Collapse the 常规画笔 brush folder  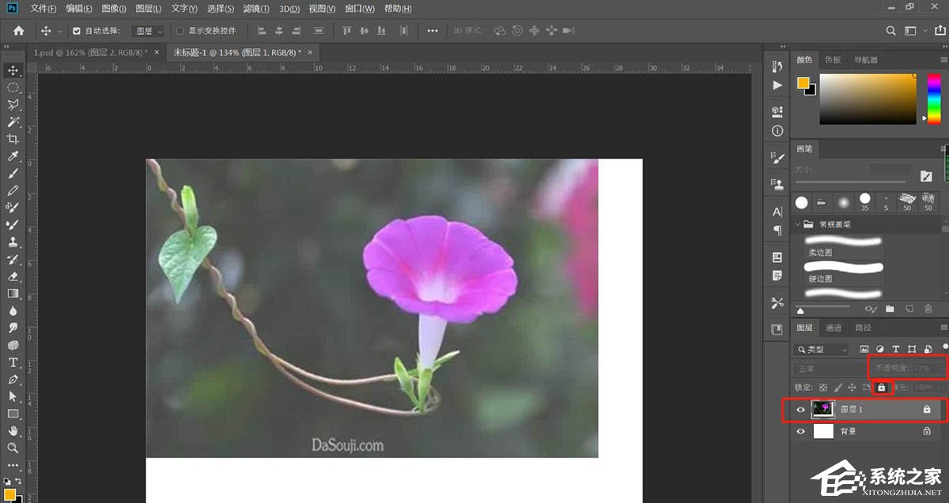(797, 223)
